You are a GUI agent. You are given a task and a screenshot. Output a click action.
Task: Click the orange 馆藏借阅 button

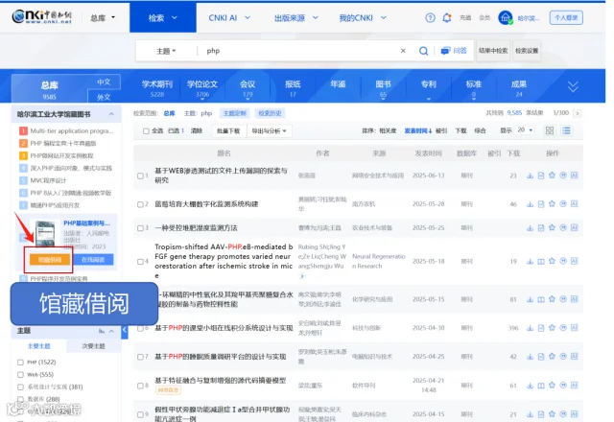click(x=49, y=259)
